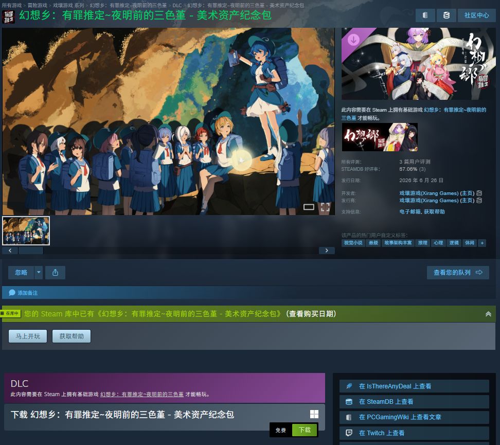The height and width of the screenshot is (445, 500).
Task: Open 电子邮箱 support link
Action: pos(410,212)
